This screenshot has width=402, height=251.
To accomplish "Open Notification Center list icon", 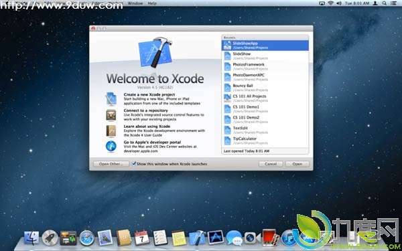I will pos(393,3).
